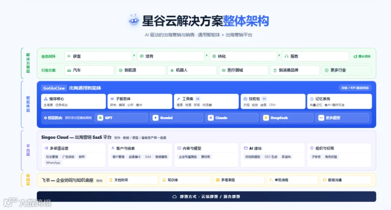Viewport: 391px width, 210px height.
Task: Select the GA4 tag
Action: pyautogui.click(x=148, y=157)
